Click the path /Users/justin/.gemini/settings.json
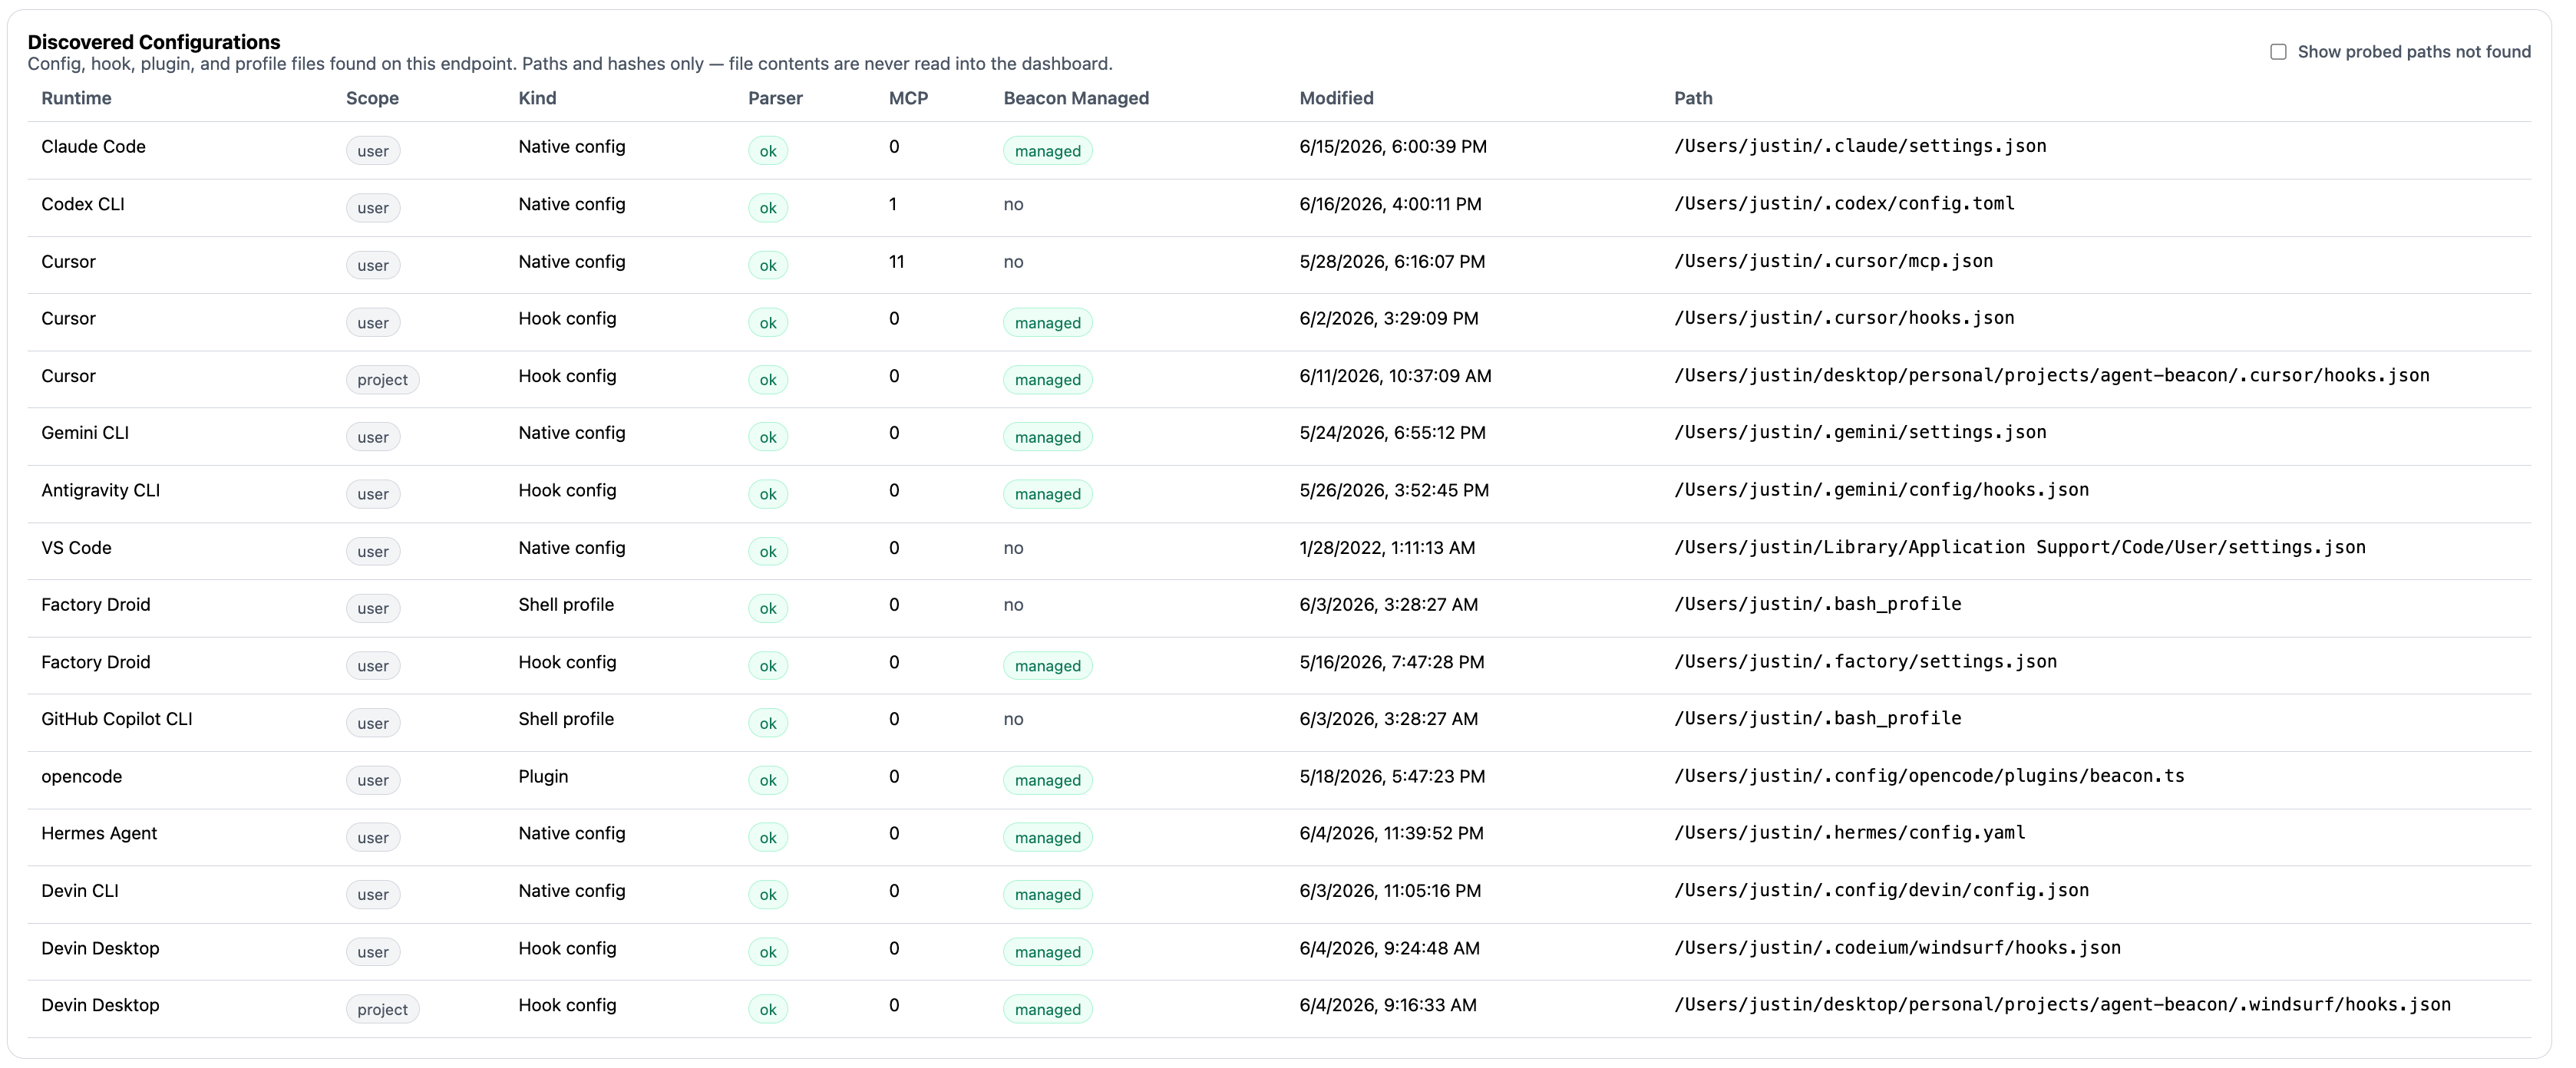 coord(1860,433)
